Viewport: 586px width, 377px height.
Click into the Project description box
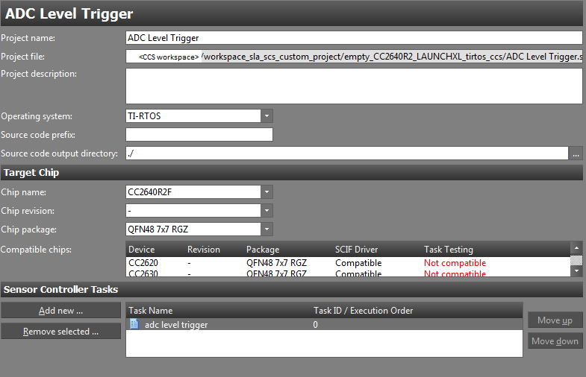[x=353, y=86]
